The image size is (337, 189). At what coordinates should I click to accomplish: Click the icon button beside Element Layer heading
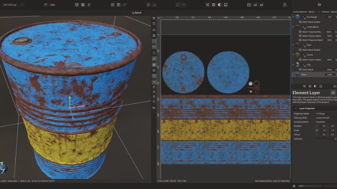coord(333,92)
